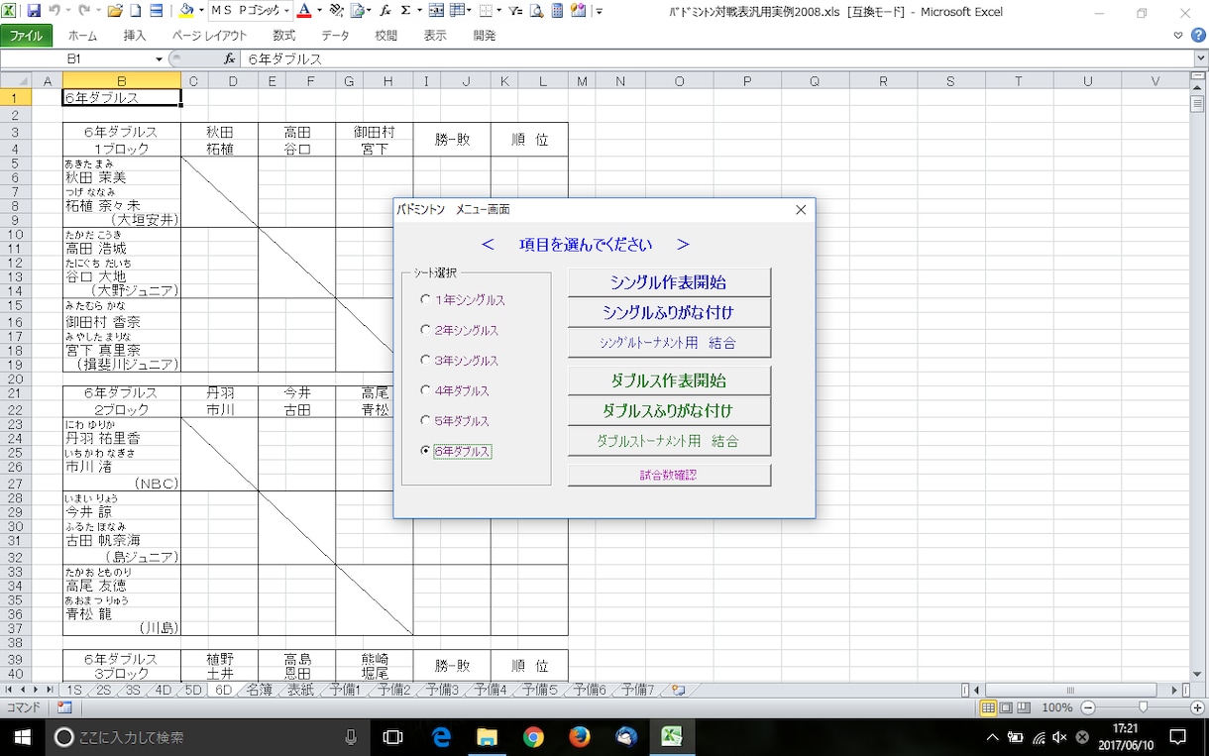The height and width of the screenshot is (756, 1209).
Task: Insert a new worksheet tab icon
Action: pyautogui.click(x=678, y=690)
